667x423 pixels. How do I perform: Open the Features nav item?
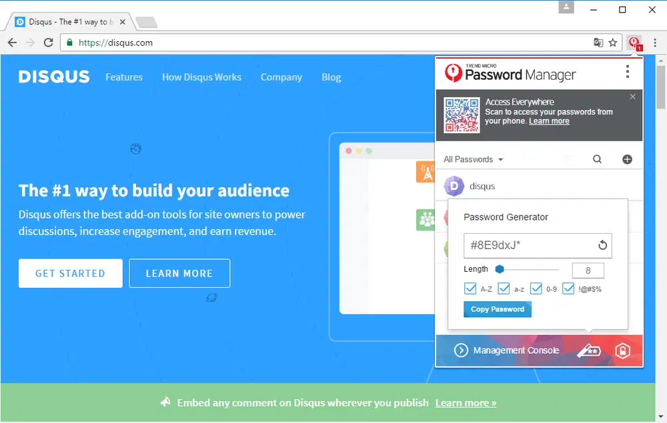tap(124, 77)
